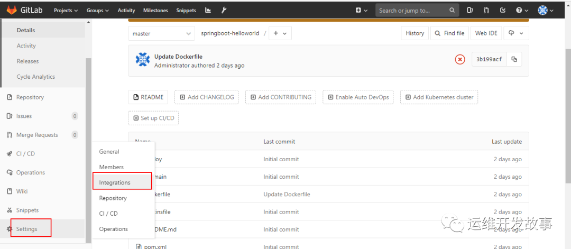
Task: Click Set up CI/CD button
Action: [153, 118]
